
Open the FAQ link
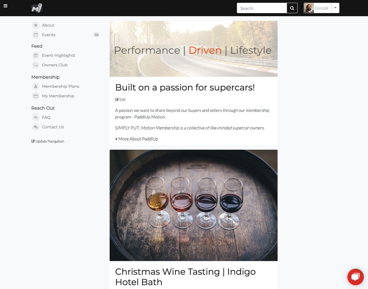pyautogui.click(x=46, y=117)
